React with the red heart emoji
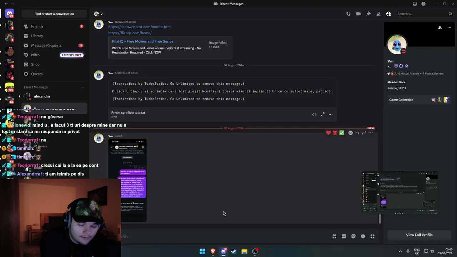The height and width of the screenshot is (257, 457). (328, 133)
